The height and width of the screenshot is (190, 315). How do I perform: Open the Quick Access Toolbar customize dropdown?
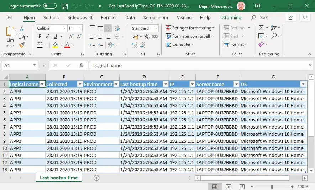click(x=100, y=6)
